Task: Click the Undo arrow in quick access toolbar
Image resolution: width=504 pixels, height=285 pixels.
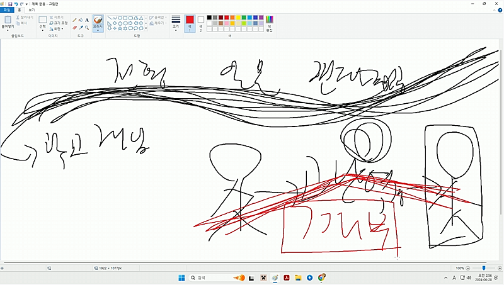Action: click(x=16, y=4)
